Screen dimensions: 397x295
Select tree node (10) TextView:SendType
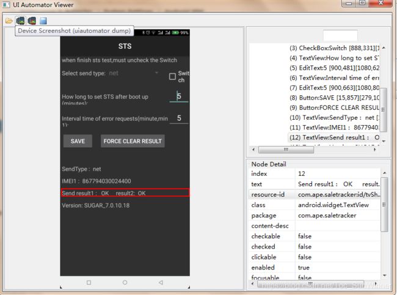(x=334, y=117)
